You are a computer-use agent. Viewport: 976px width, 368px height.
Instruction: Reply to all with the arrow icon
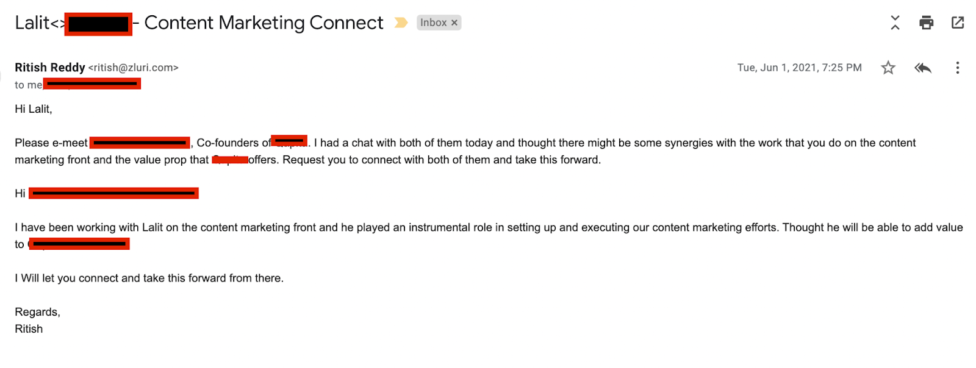(x=923, y=68)
